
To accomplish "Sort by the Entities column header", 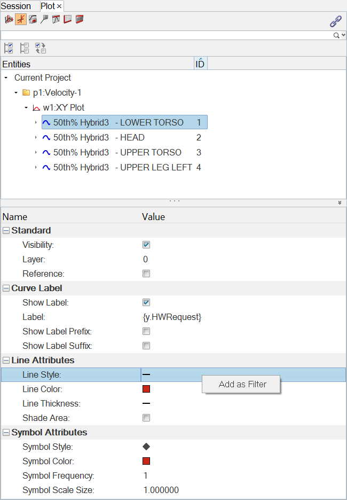I will [96, 64].
